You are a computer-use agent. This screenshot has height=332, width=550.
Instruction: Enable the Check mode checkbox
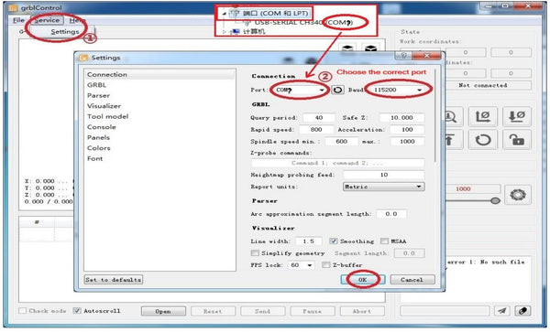[22, 311]
